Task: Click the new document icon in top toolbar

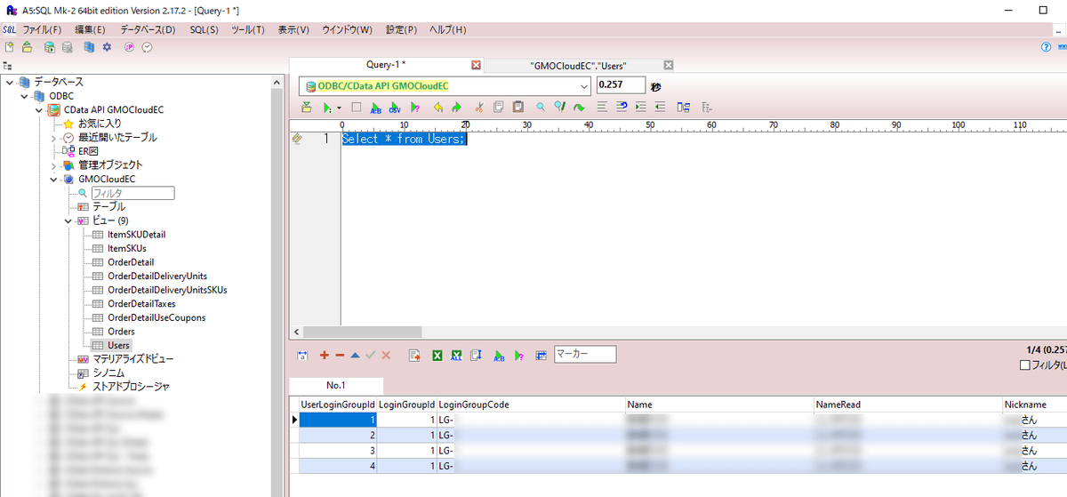Action: coord(10,46)
